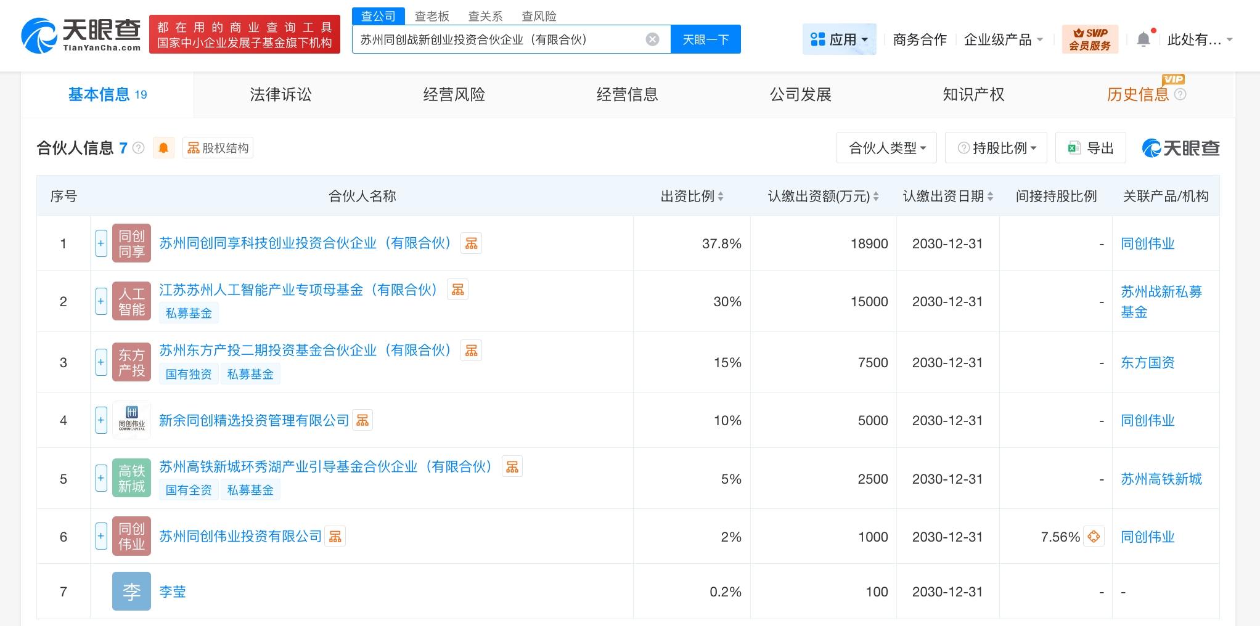Open equity structure icon for 苏州同创伟业投资有限公司
The height and width of the screenshot is (626, 1260).
click(x=335, y=536)
